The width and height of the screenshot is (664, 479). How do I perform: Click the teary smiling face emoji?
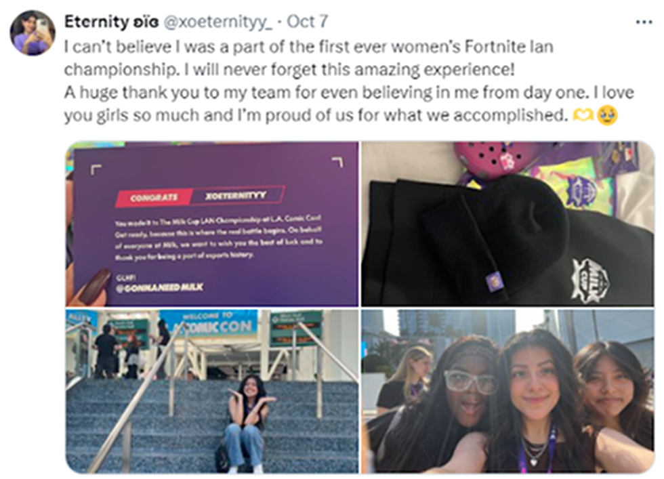pos(607,115)
